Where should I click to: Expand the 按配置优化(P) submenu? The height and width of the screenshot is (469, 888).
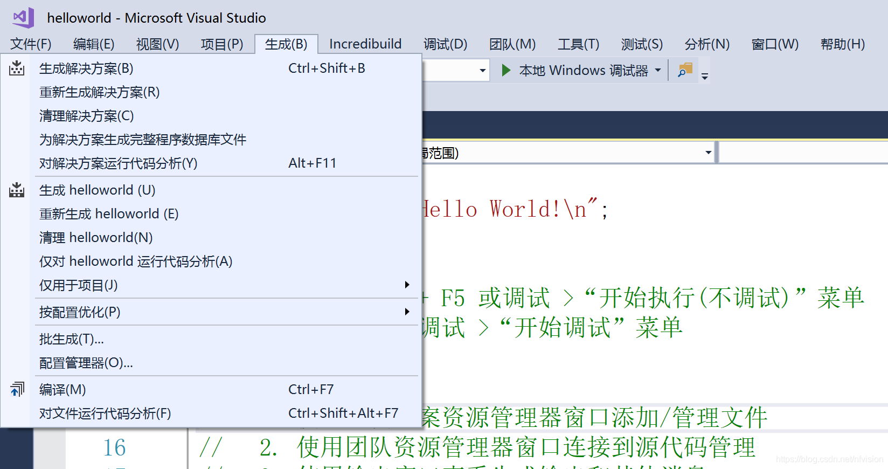coord(407,312)
